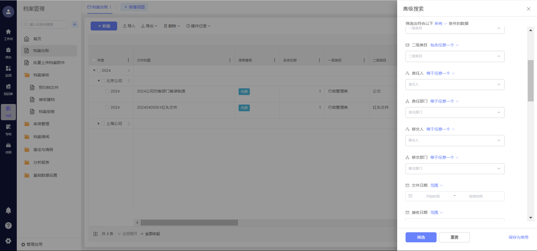This screenshot has width=537, height=251.
Task: Open the 工作台 home icon in left rail
Action: (8, 34)
